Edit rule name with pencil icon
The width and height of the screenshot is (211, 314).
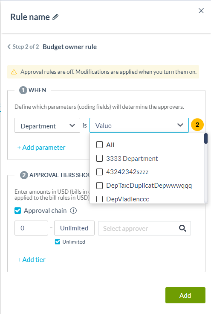click(55, 17)
